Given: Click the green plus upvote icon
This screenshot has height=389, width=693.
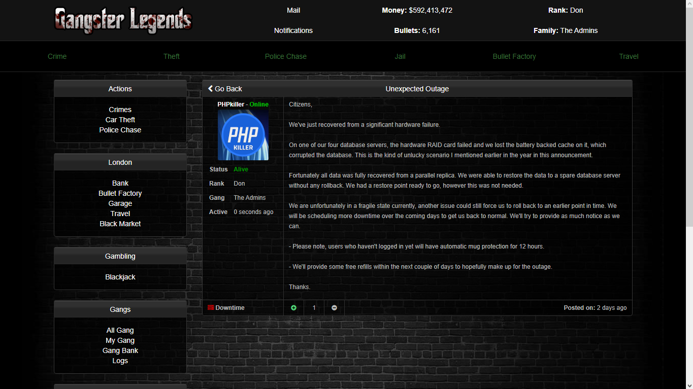Looking at the screenshot, I should tap(293, 308).
